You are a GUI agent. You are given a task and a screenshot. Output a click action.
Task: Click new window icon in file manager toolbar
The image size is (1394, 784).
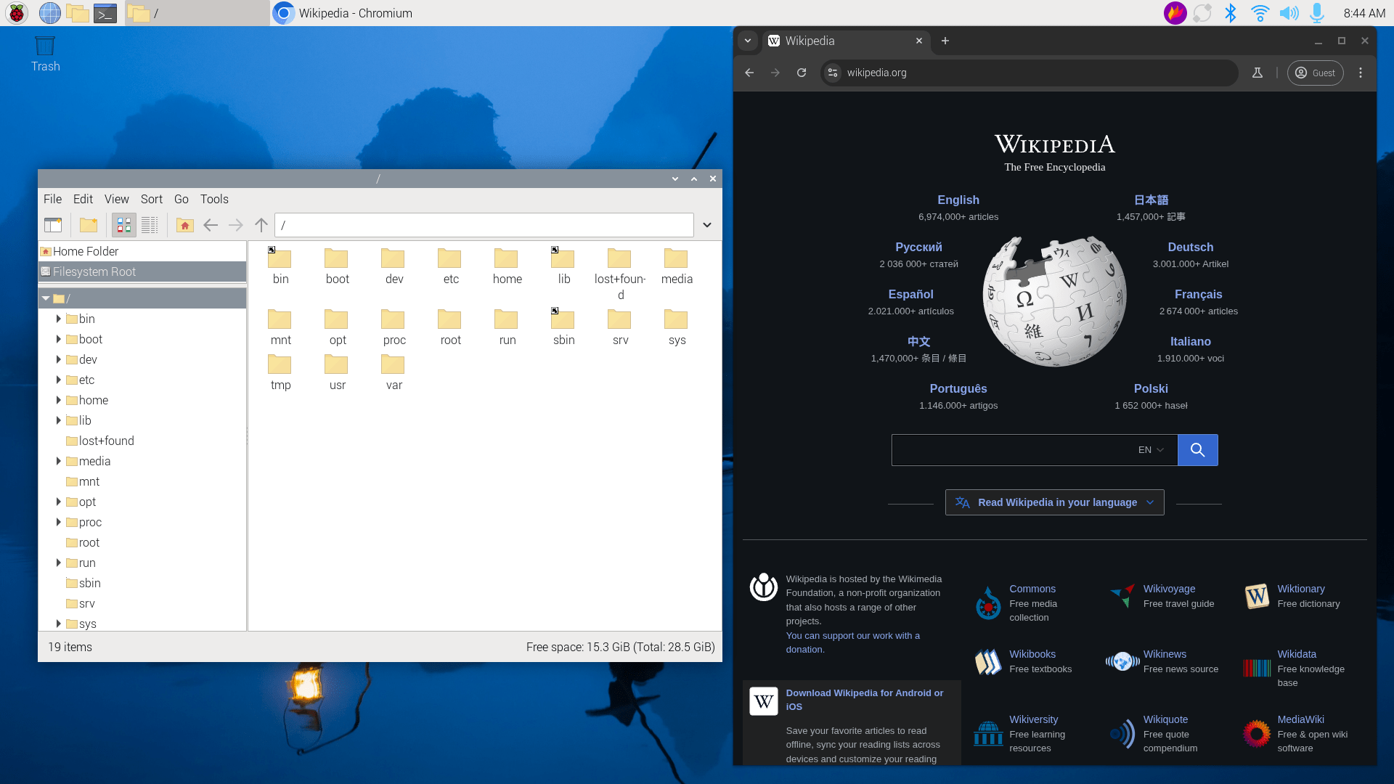[53, 225]
